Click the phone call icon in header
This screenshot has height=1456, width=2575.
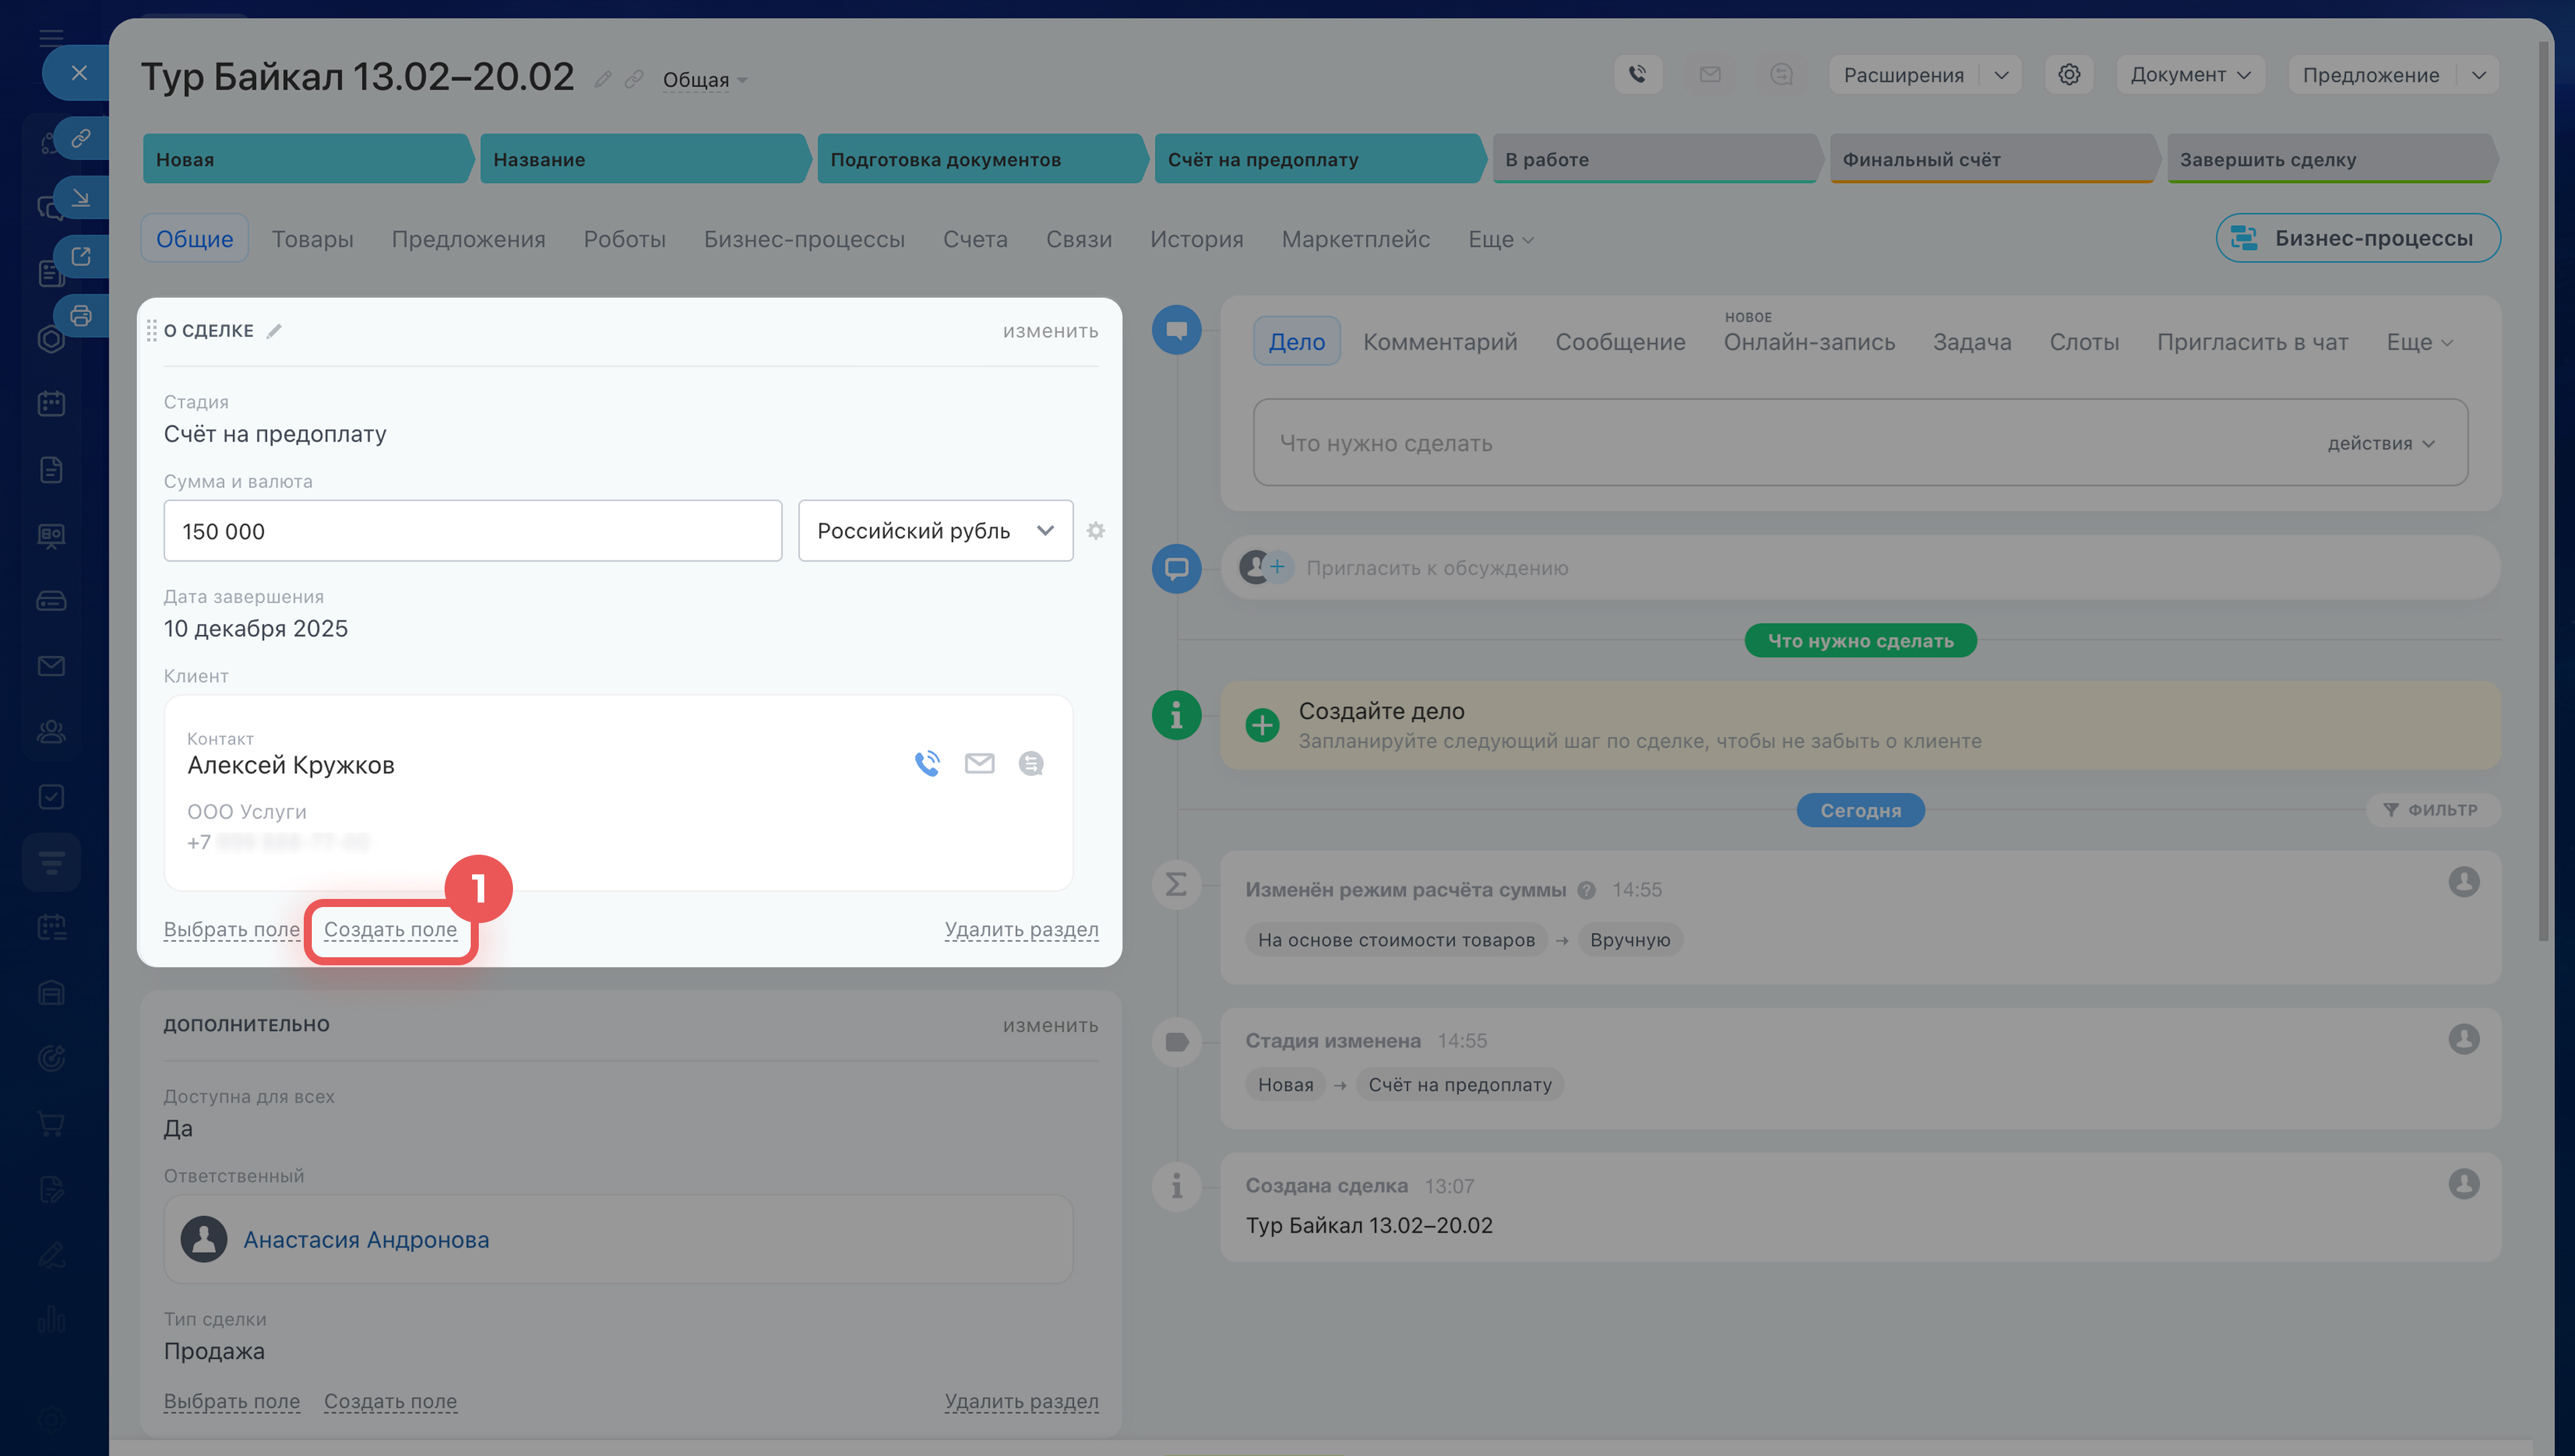click(1637, 74)
